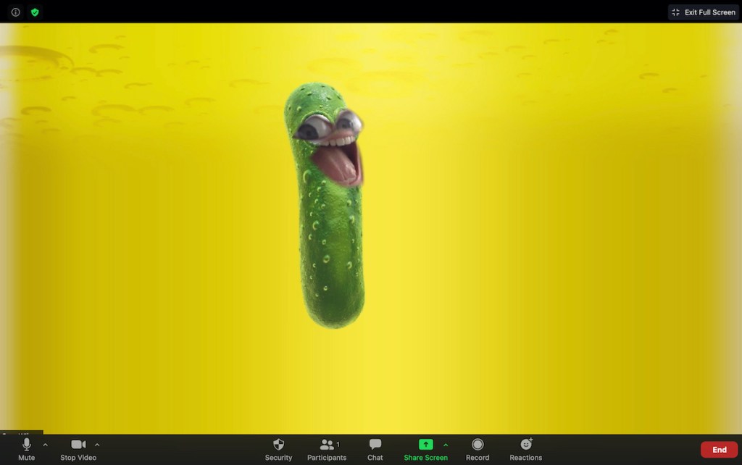Click the participant name tag on video
The width and height of the screenshot is (742, 465).
[x=22, y=433]
